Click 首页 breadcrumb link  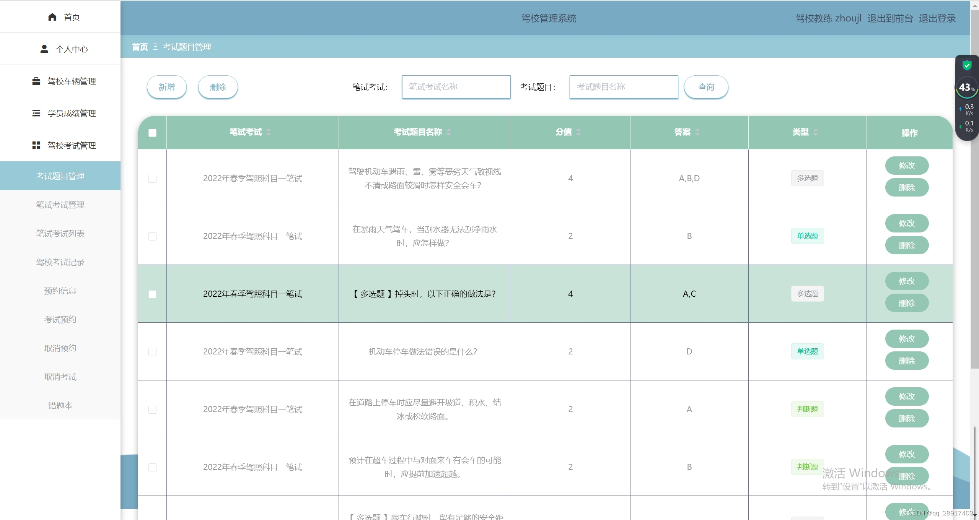coord(140,47)
